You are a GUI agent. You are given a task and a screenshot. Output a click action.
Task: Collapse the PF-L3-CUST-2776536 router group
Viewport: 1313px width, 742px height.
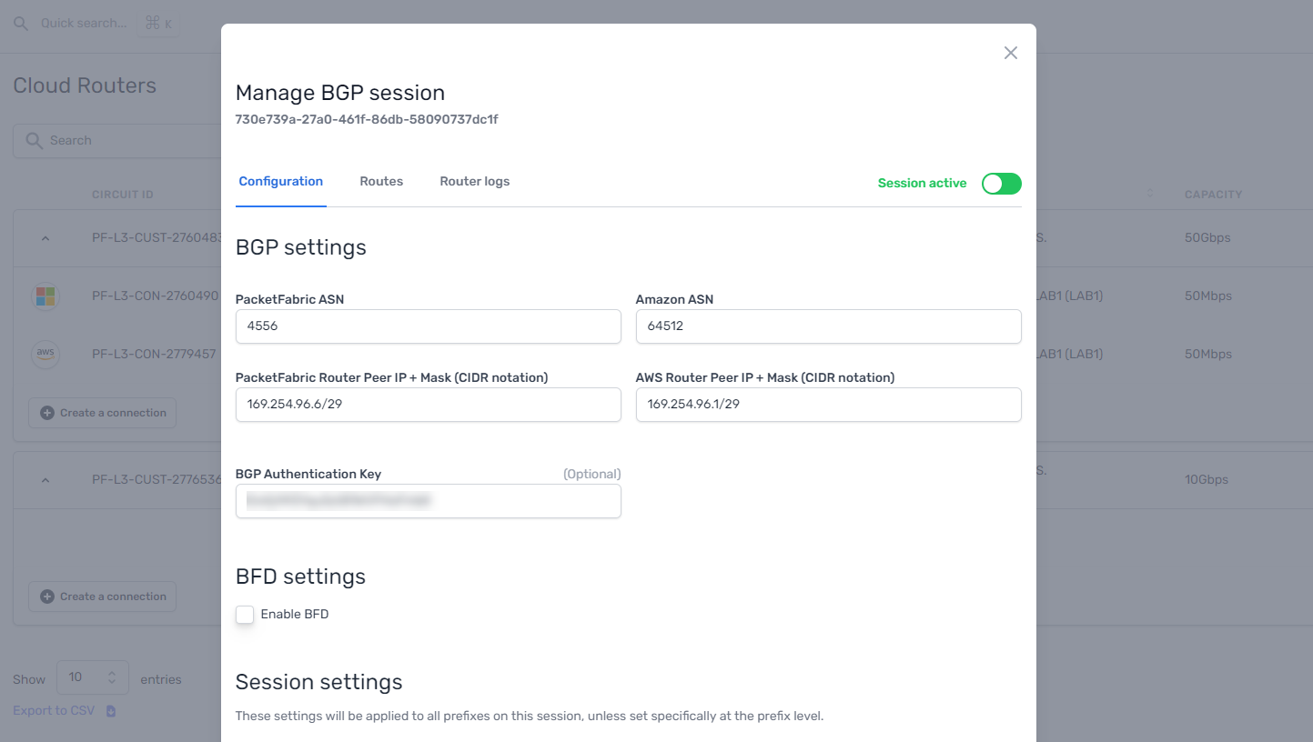[x=45, y=479]
